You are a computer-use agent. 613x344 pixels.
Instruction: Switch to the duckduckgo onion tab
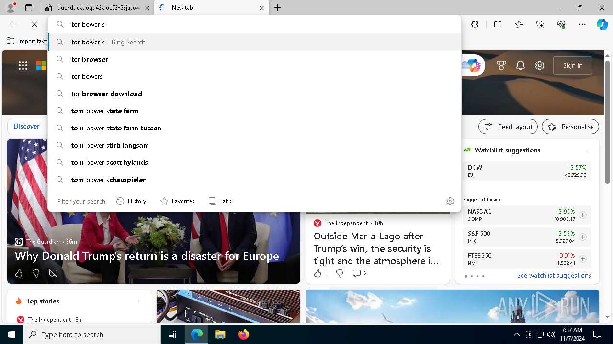click(98, 8)
